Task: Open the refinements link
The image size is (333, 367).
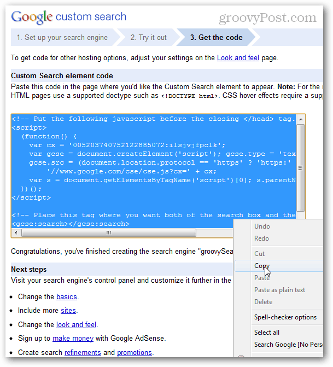Action: click(83, 352)
